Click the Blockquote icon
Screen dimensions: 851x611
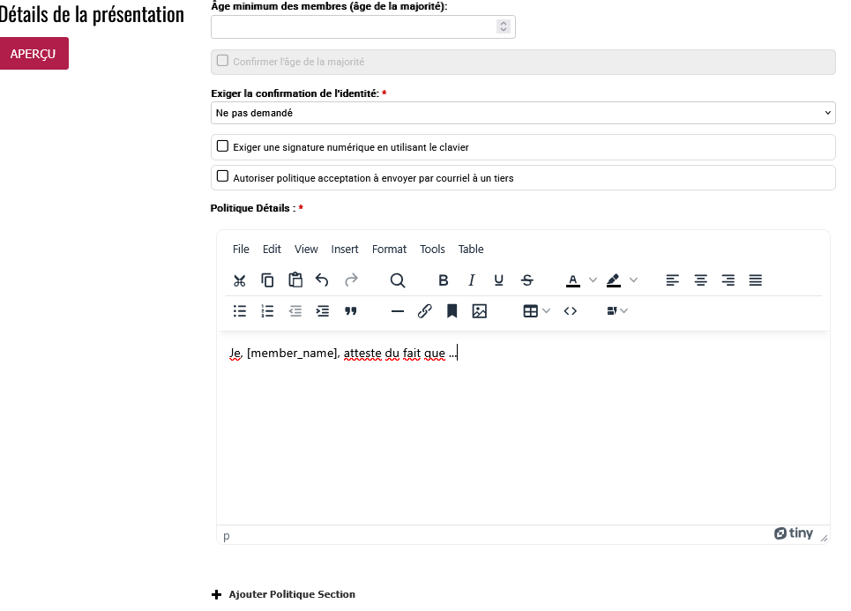351,311
